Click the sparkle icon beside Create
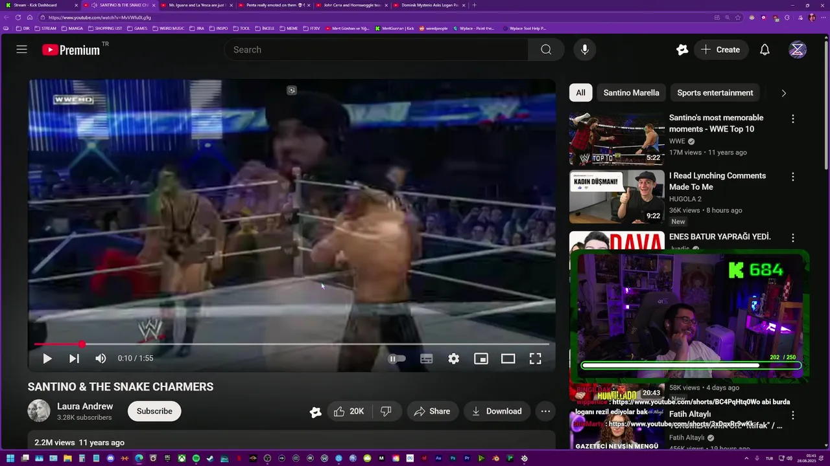Viewport: 830px width, 466px height. (682, 50)
